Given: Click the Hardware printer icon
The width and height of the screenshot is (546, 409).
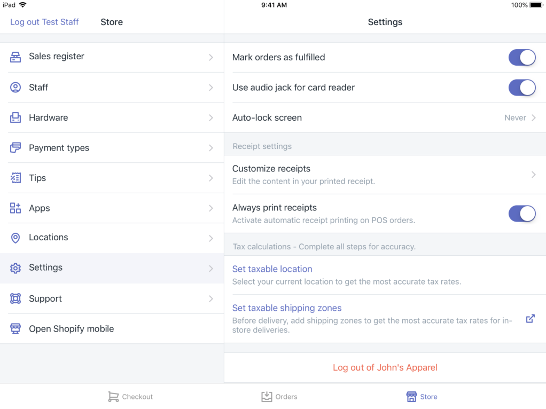Looking at the screenshot, I should click(x=15, y=117).
